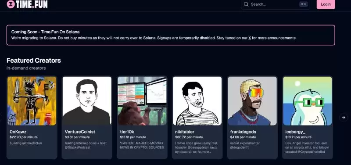Viewport: 351px width, 165px height.
Task: Click the 0xKawz creator name
Action: [x=18, y=132]
